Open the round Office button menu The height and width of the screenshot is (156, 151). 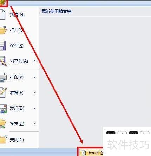tap(2, 3)
